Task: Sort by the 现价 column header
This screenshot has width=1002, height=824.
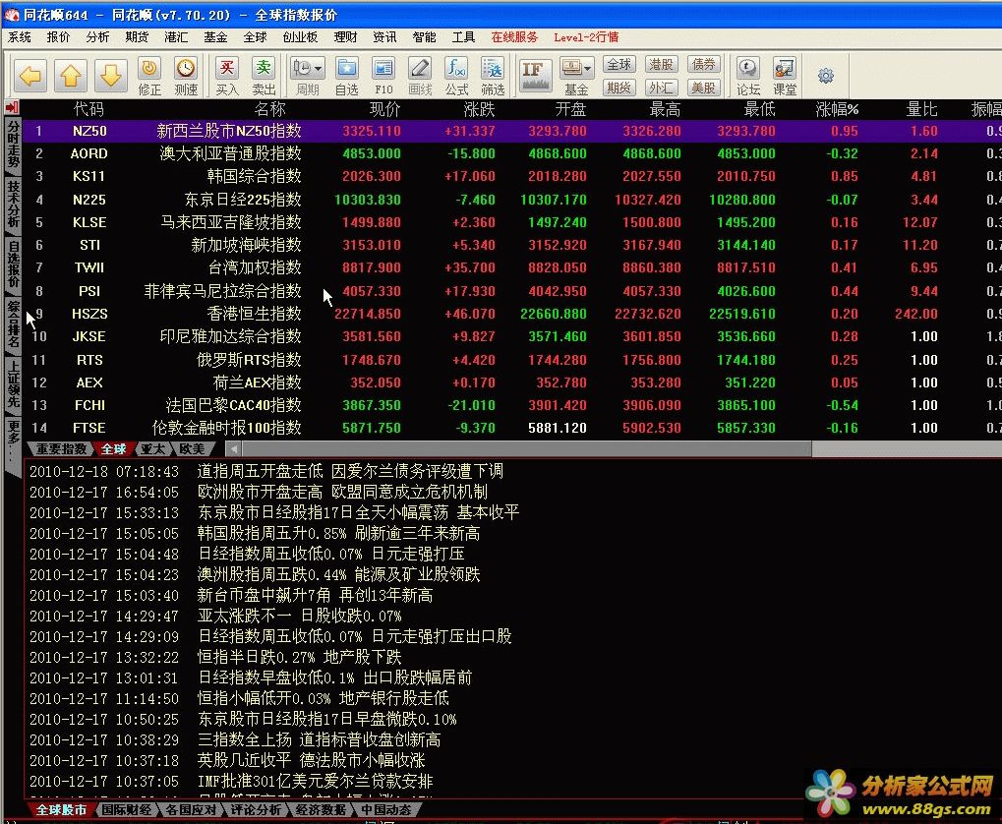Action: [x=384, y=109]
